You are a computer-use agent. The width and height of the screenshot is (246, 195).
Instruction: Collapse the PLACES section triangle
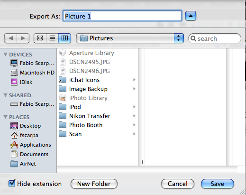5,117
